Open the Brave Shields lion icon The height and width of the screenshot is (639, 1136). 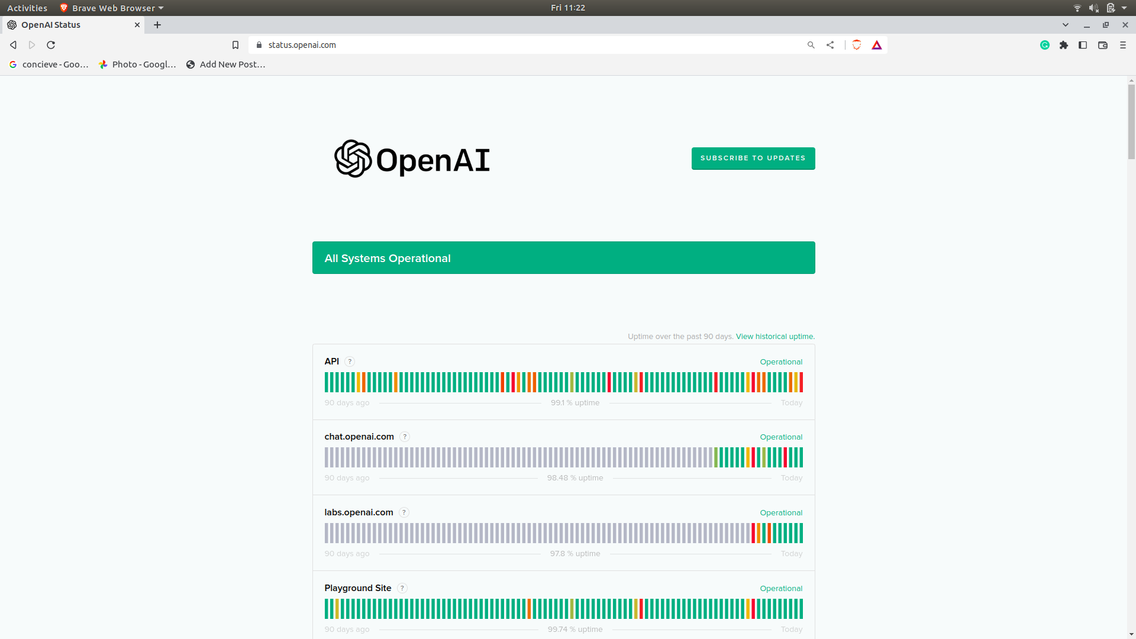click(x=857, y=45)
